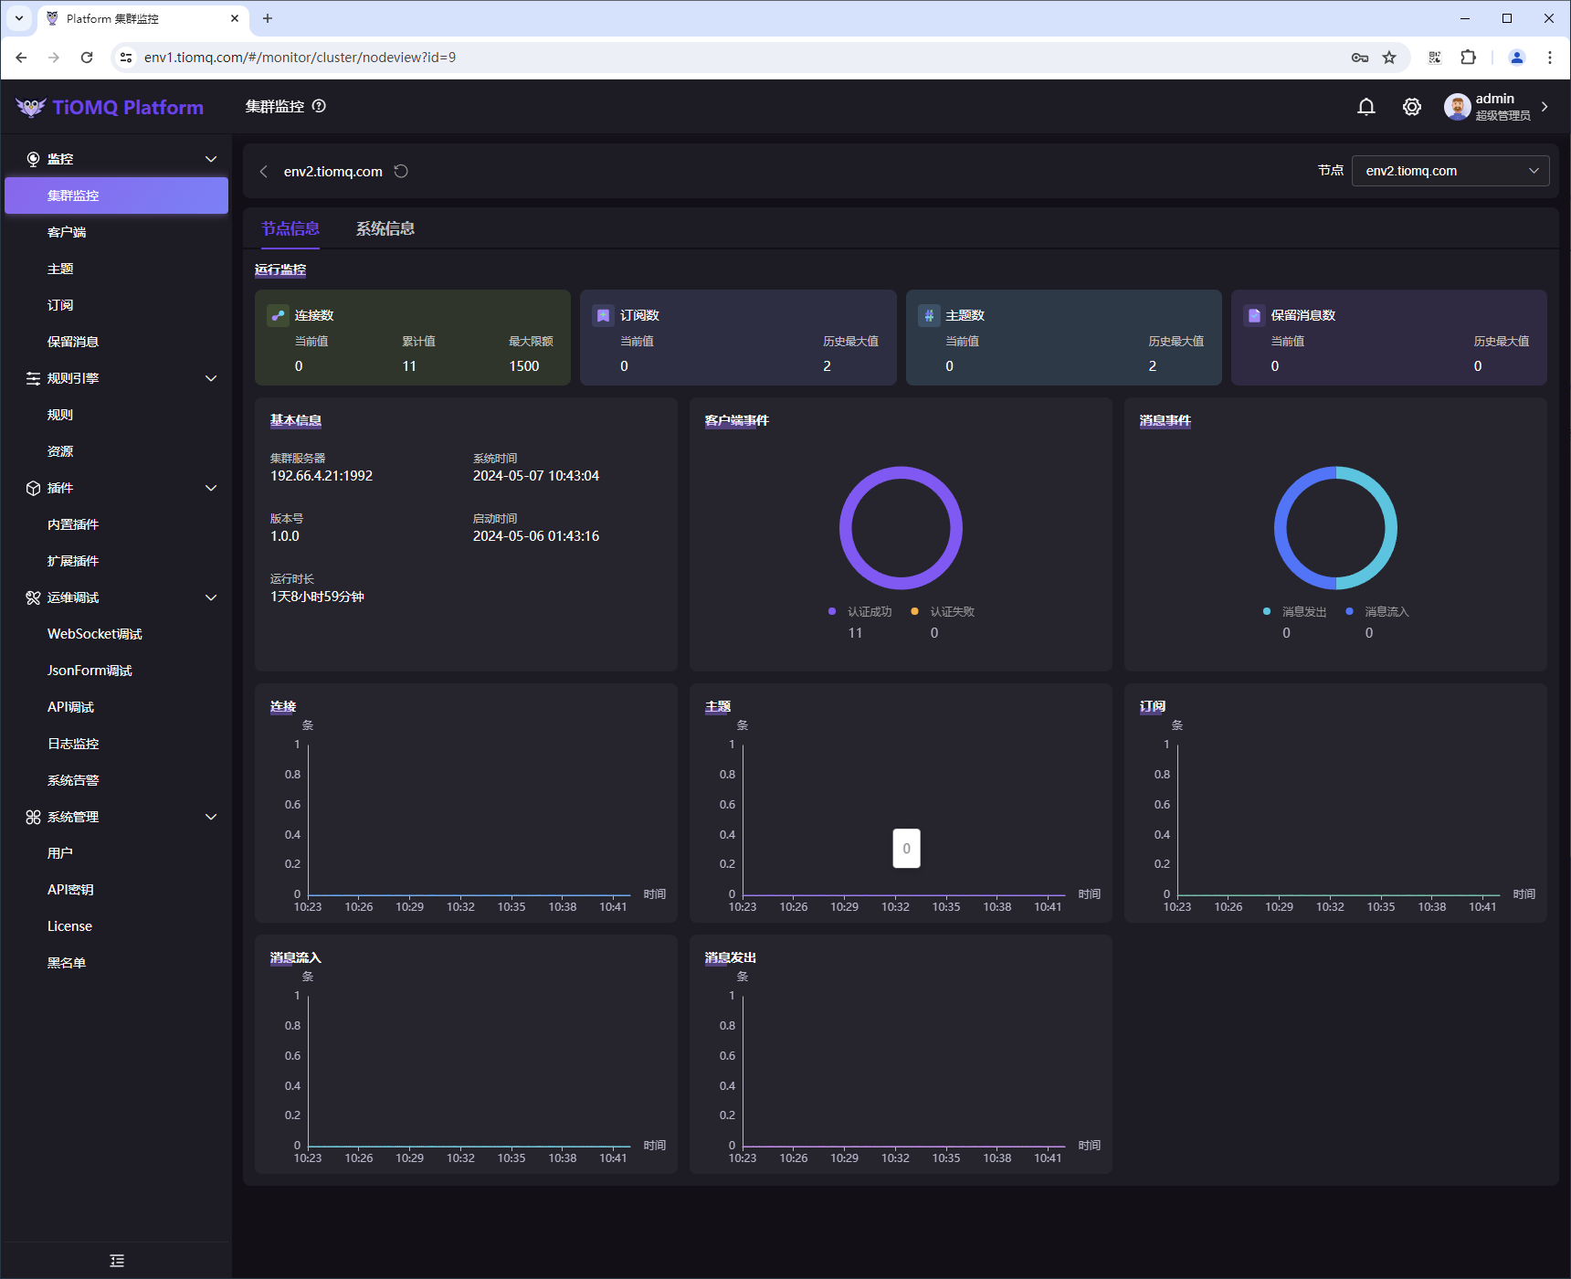Open the Chrome profile icon
1571x1279 pixels.
pyautogui.click(x=1516, y=58)
